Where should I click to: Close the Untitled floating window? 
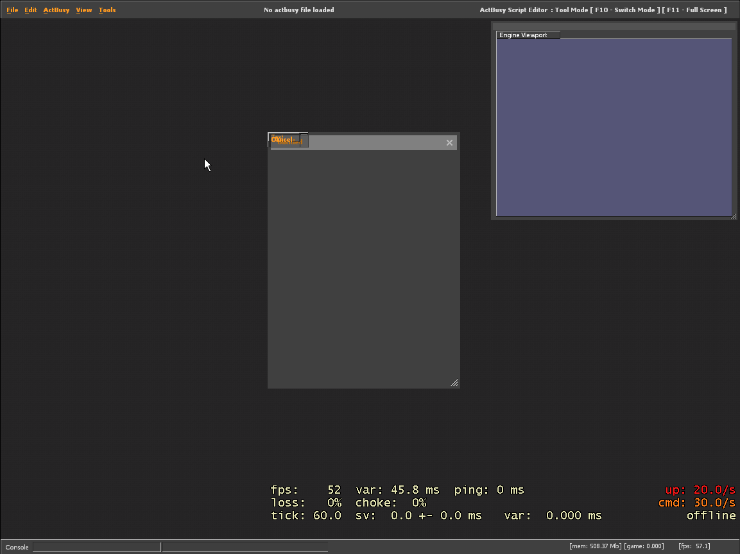tap(449, 142)
